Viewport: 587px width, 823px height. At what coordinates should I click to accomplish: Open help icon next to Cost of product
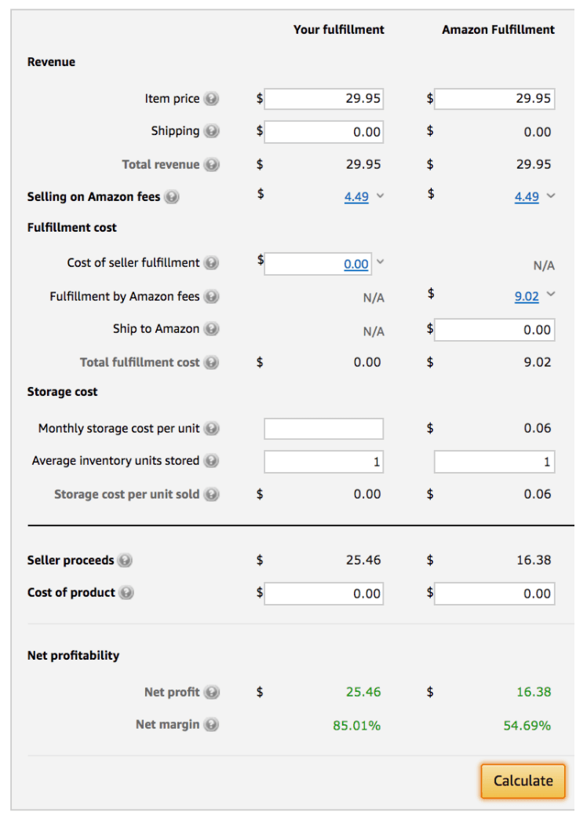coord(126,593)
